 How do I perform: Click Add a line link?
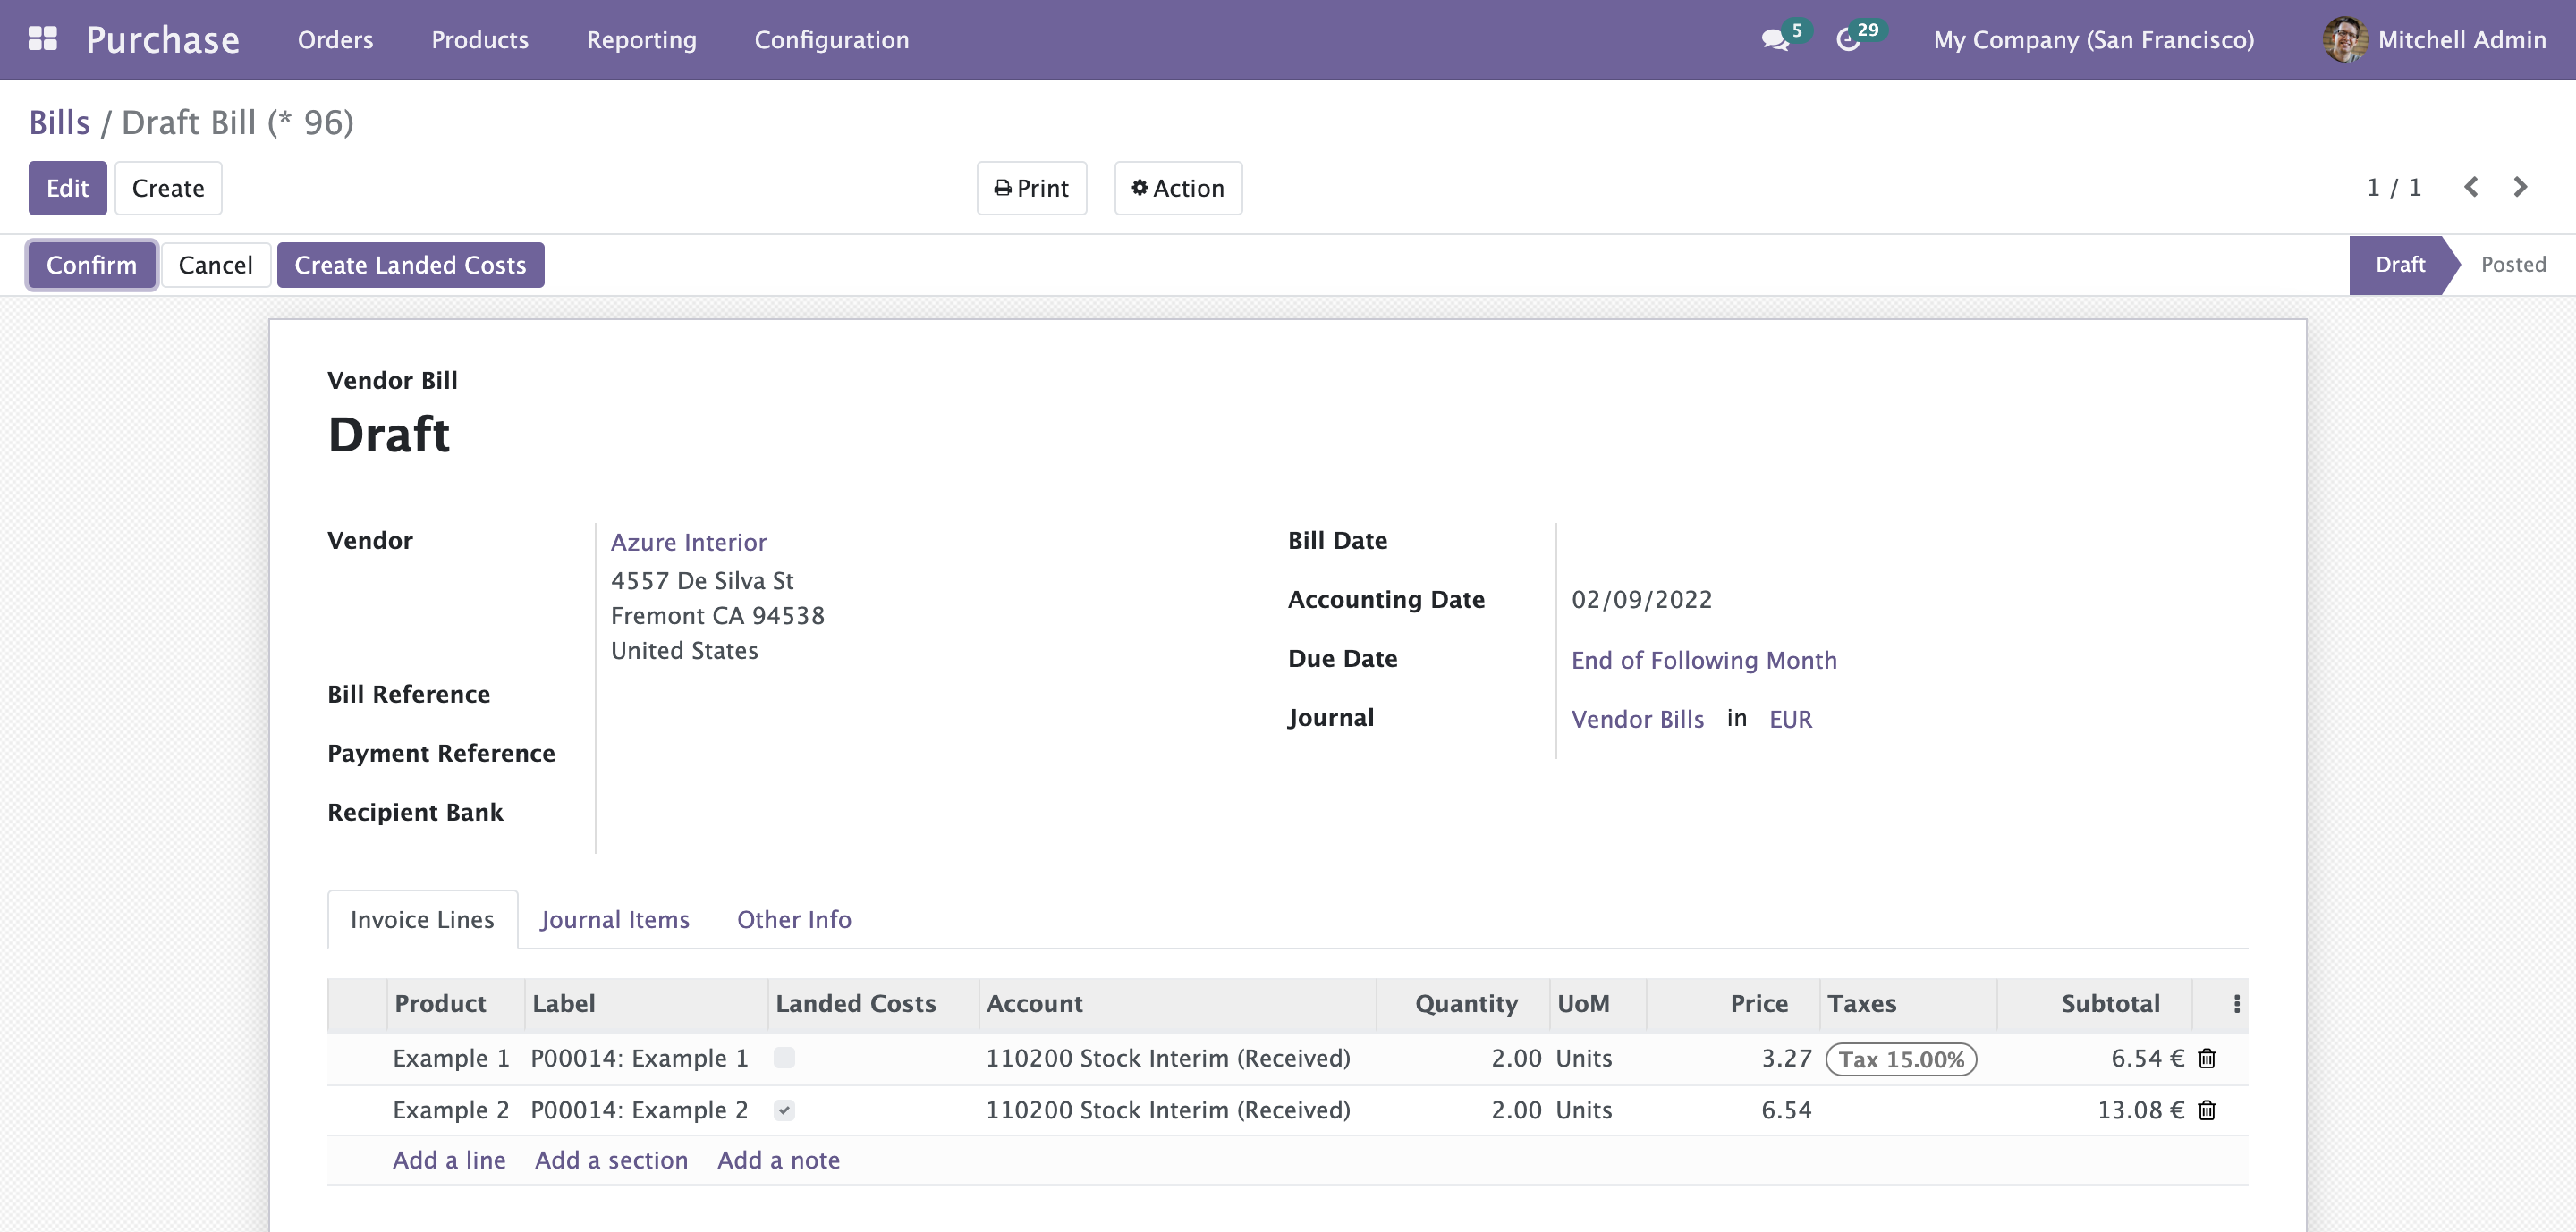coord(449,1160)
